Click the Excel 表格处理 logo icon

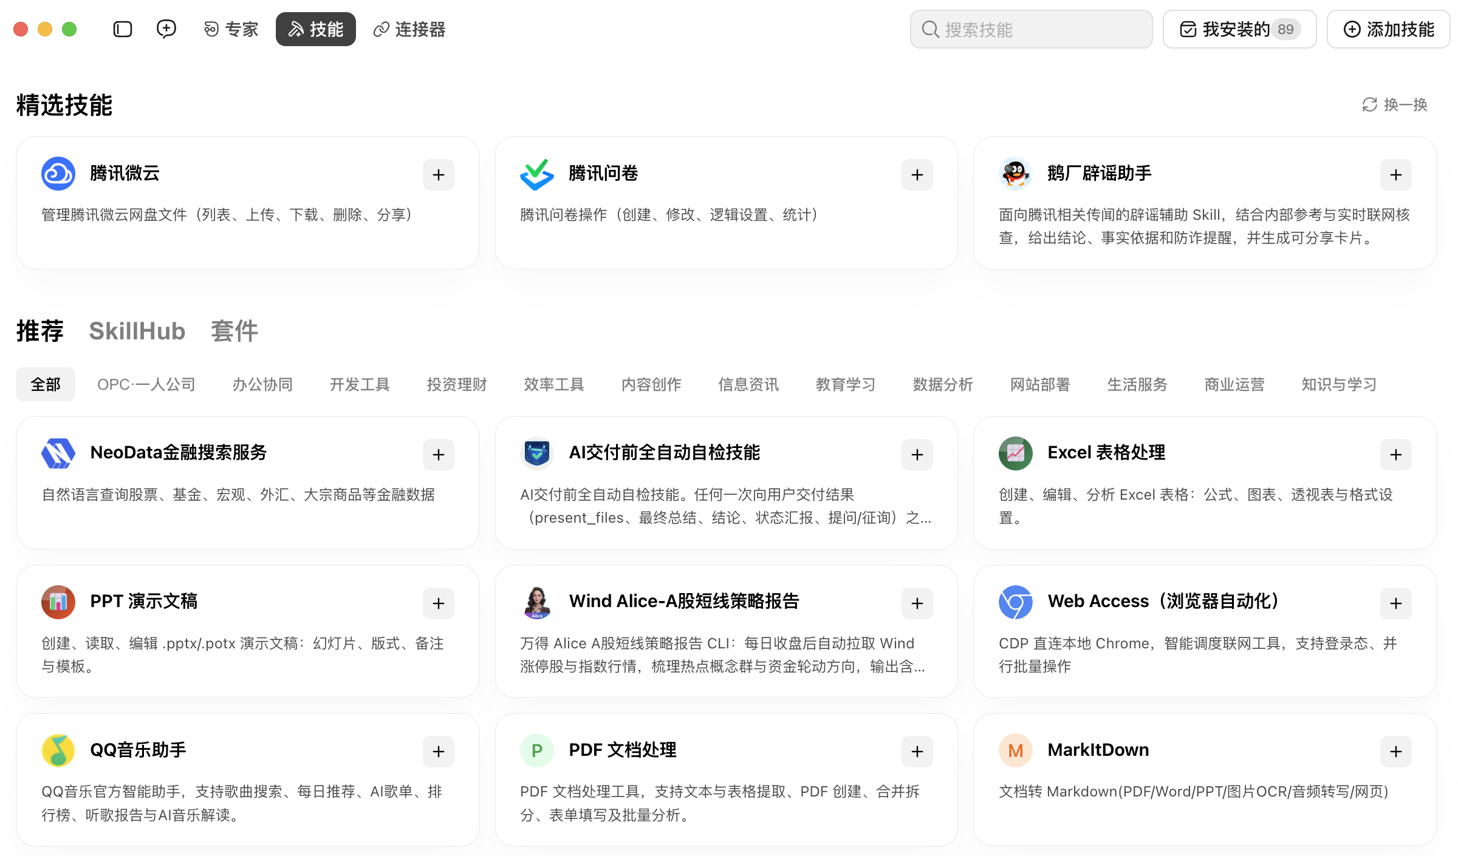coord(1016,453)
